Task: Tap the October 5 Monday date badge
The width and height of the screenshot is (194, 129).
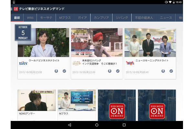Action: pos(23,33)
